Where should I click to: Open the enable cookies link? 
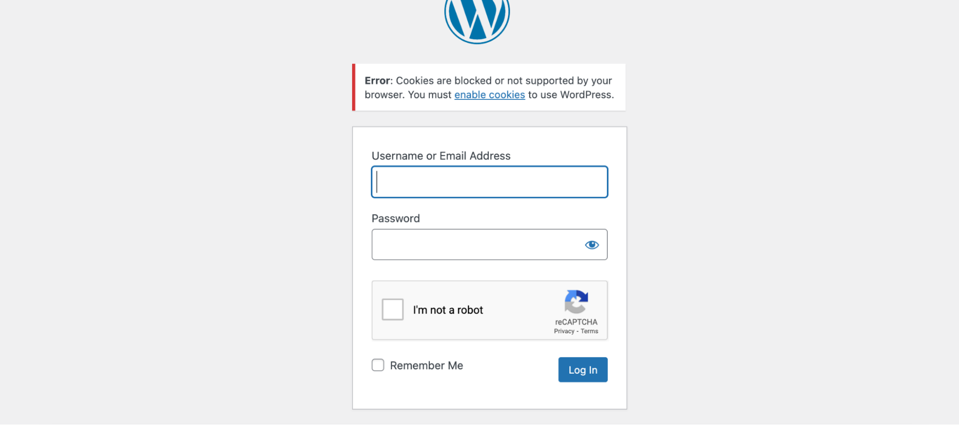(x=489, y=95)
